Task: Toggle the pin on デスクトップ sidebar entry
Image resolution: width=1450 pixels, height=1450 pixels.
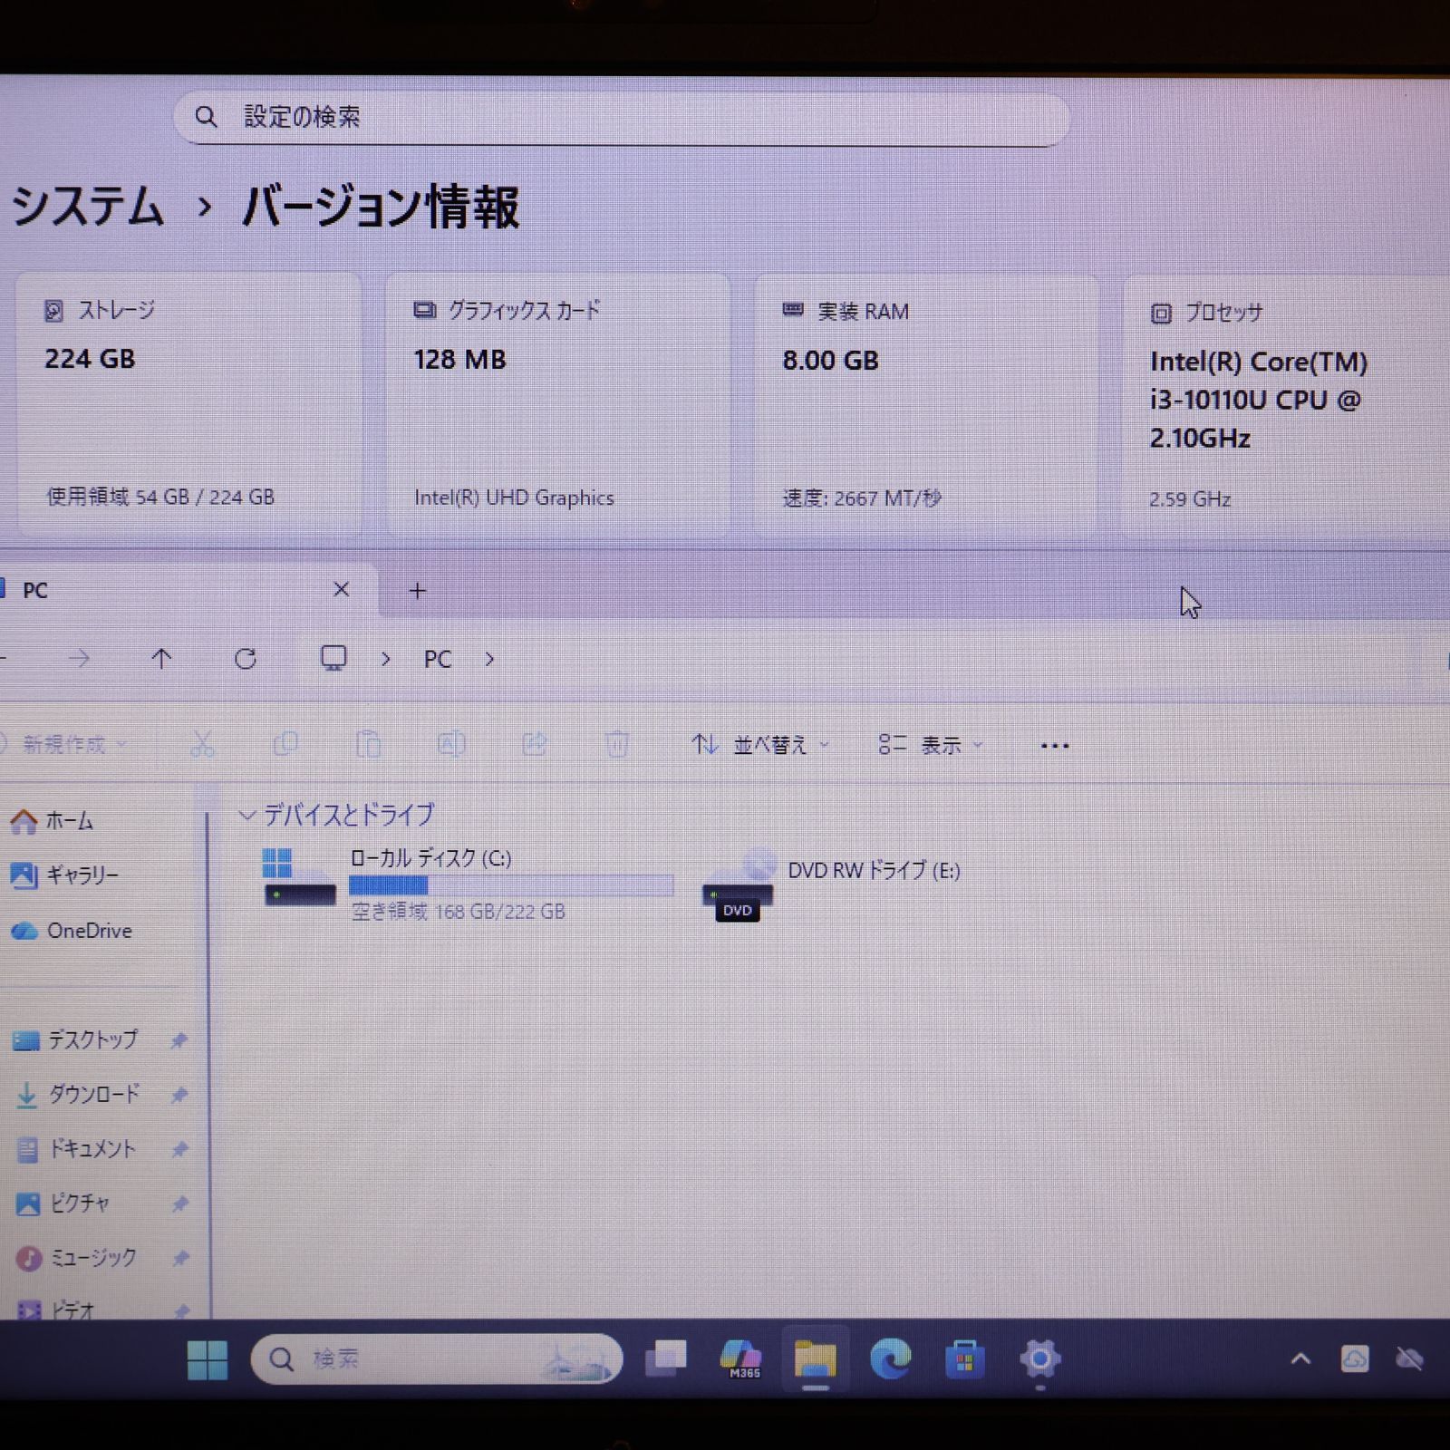Action: tap(179, 1041)
